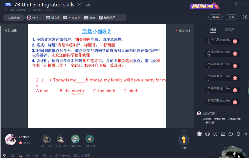Image resolution: width=249 pixels, height=158 pixels.
Task: Click the notification bell icon
Action: coord(238,134)
